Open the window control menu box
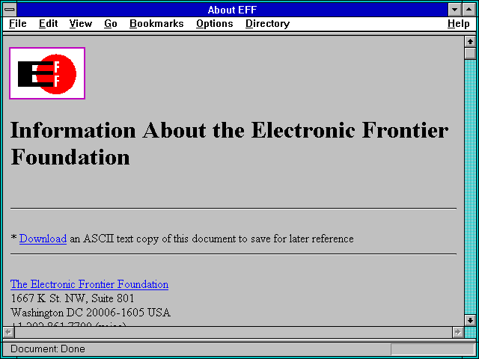Screen dimensions: 479x359 10,10
